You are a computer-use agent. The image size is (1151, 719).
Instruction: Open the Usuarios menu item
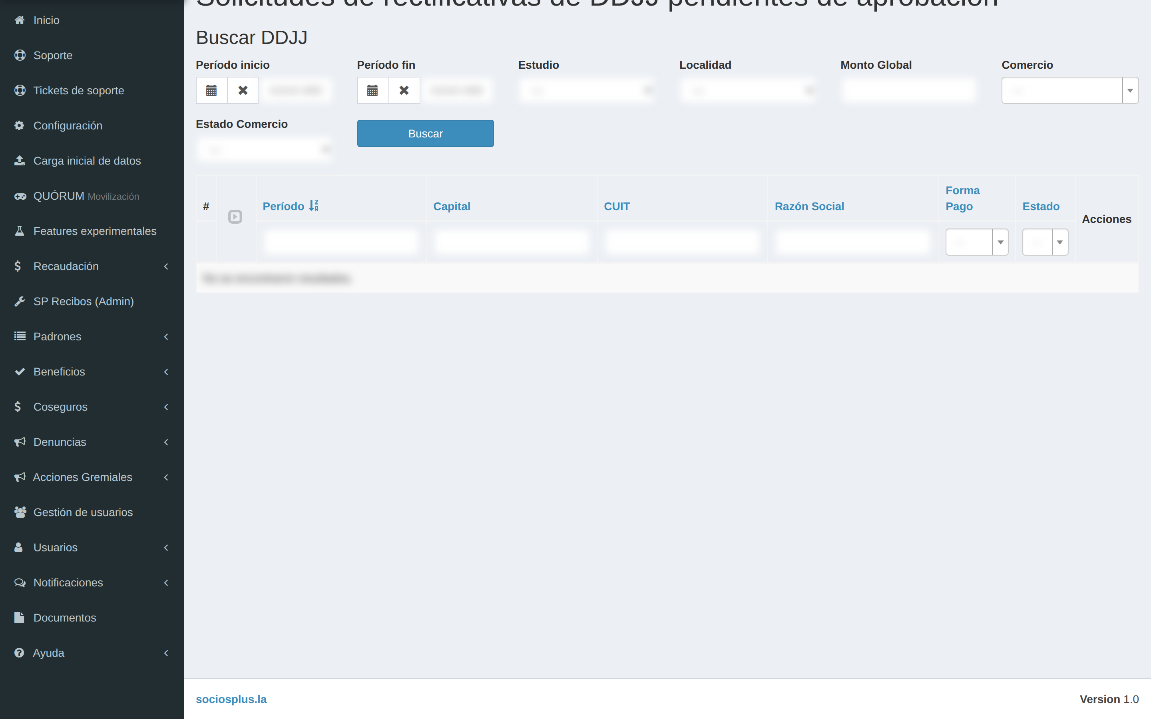(x=92, y=547)
